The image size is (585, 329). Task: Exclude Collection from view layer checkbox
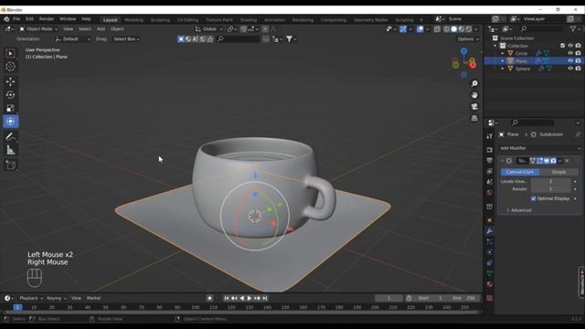point(563,46)
